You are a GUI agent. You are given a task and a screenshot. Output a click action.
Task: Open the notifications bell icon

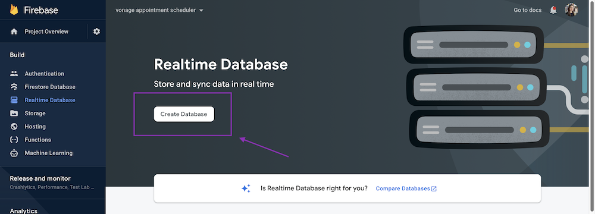click(553, 10)
